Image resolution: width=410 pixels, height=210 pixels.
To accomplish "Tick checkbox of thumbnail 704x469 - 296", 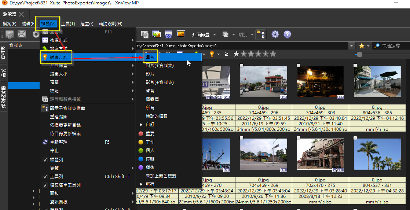I will pyautogui.click(x=241, y=65).
